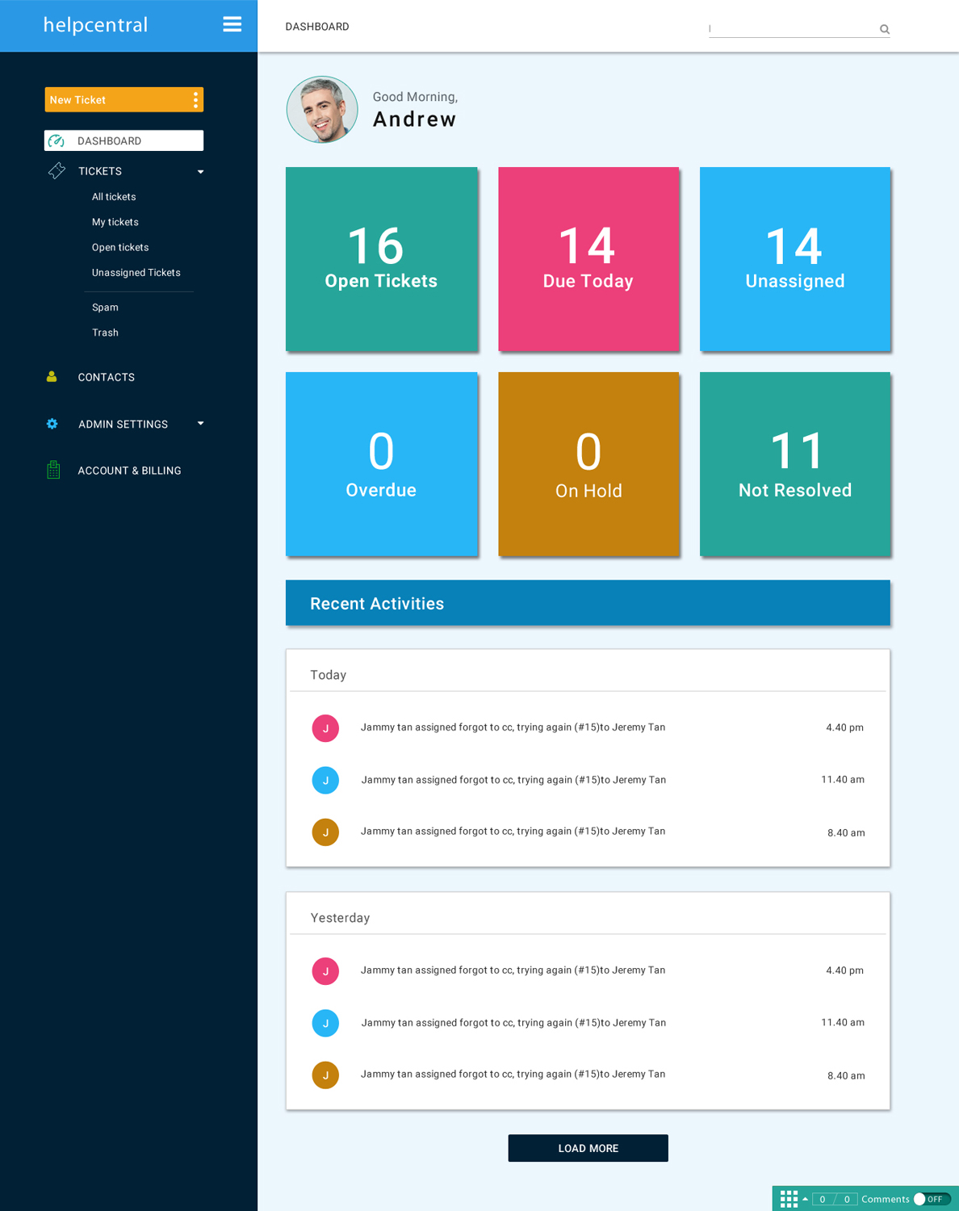Open All tickets in sidebar
The height and width of the screenshot is (1211, 959).
pos(114,197)
